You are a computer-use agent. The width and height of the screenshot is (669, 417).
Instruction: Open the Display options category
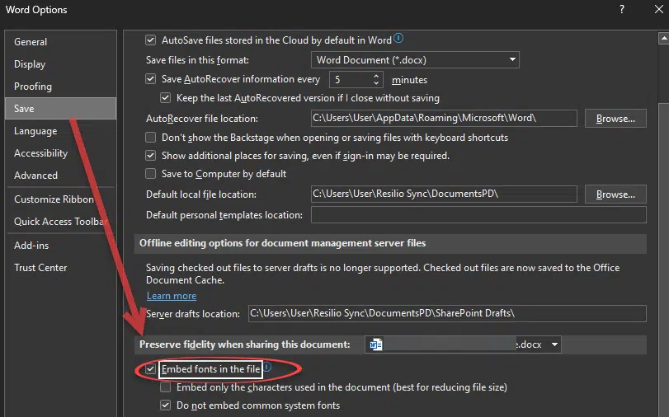(x=60, y=64)
